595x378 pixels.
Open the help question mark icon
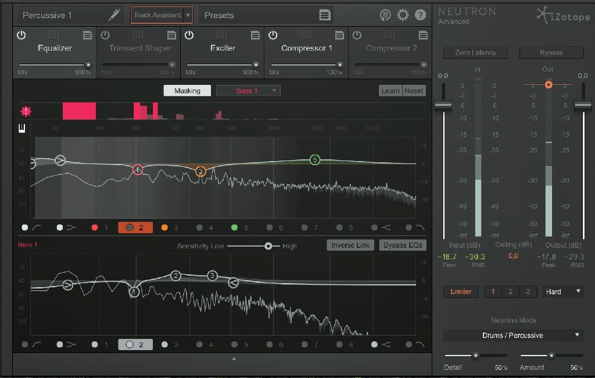[420, 15]
